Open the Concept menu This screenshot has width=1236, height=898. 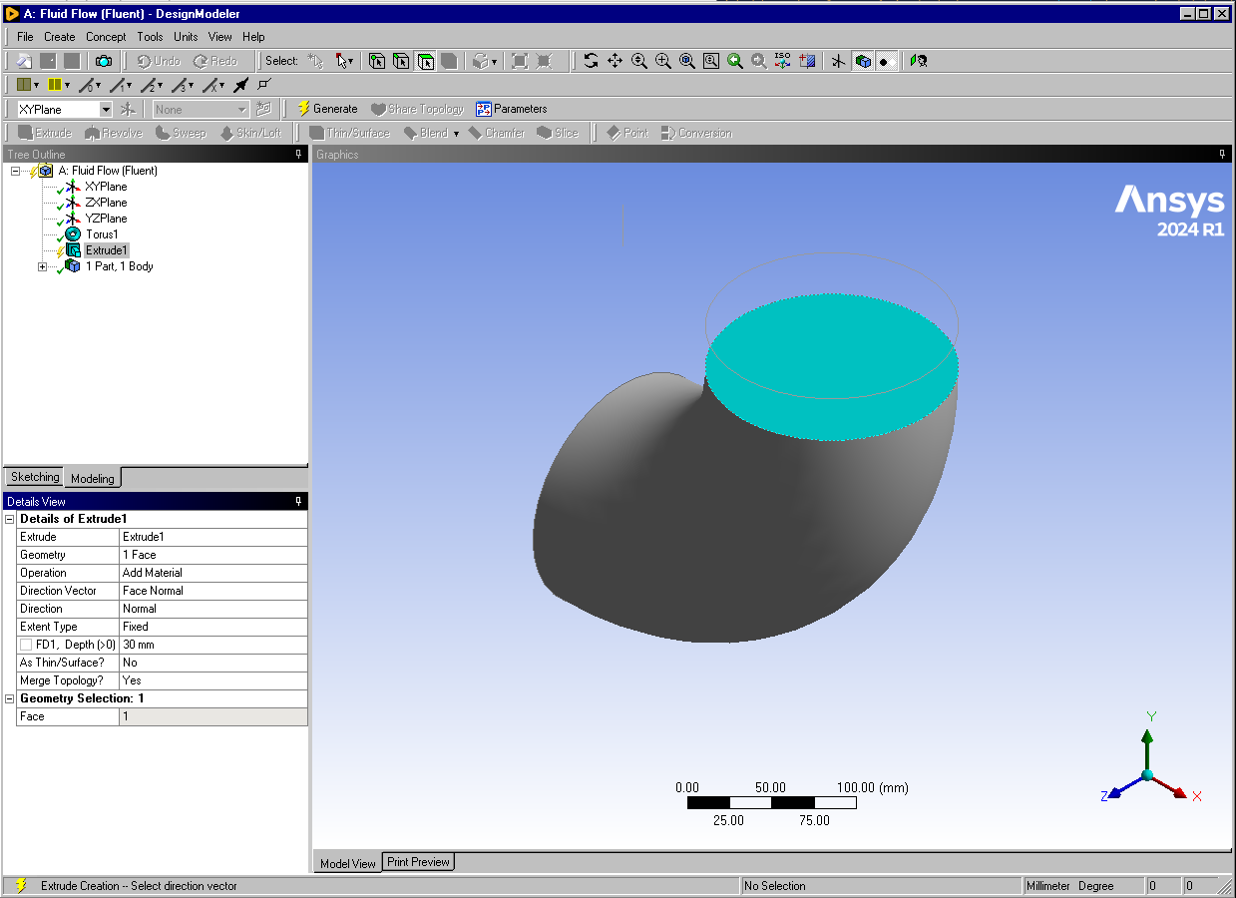click(x=106, y=37)
